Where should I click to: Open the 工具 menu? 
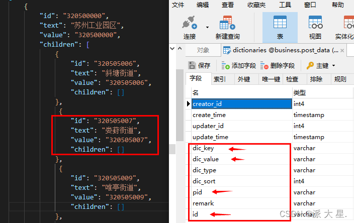pos(285,5)
